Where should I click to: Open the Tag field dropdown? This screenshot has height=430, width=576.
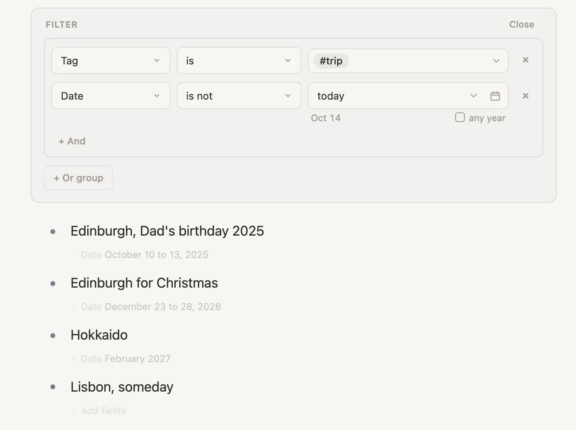111,60
